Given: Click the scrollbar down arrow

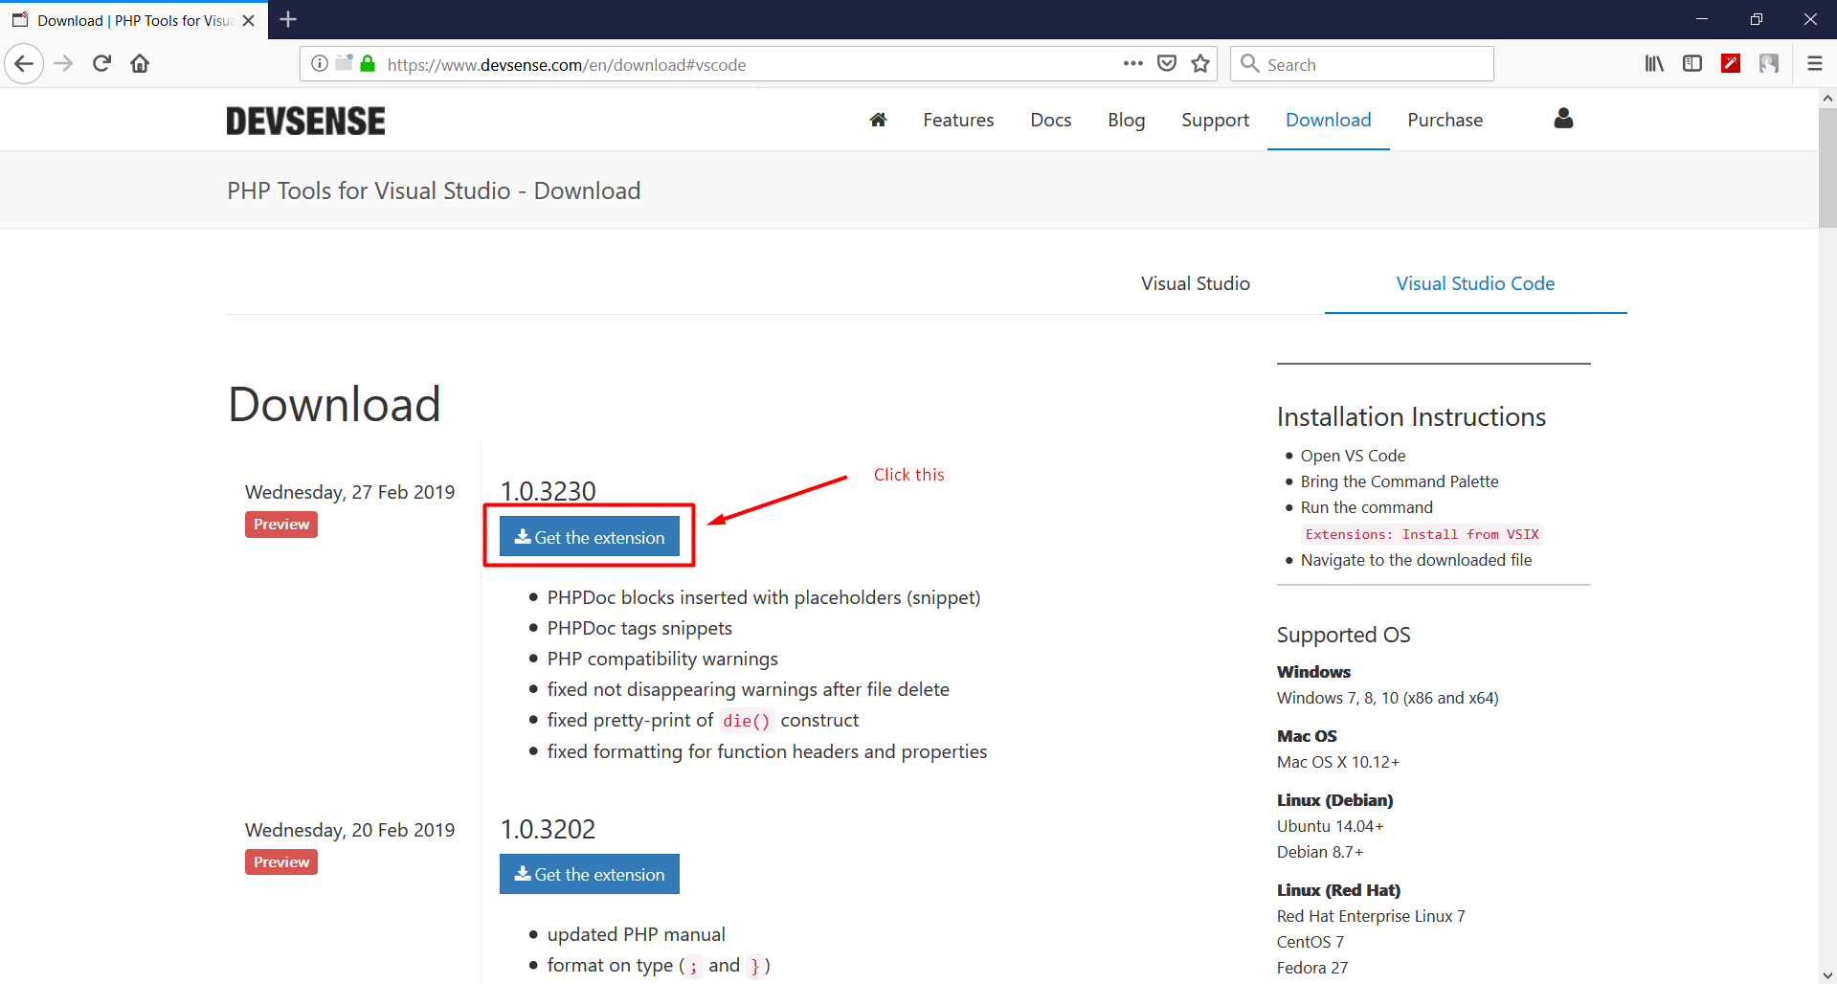Looking at the screenshot, I should [x=1827, y=974].
